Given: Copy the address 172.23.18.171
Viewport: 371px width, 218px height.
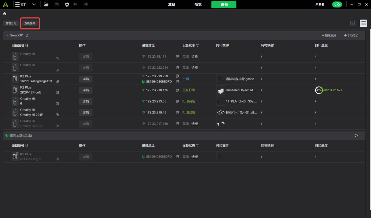Looking at the screenshot, I should click(x=177, y=56).
